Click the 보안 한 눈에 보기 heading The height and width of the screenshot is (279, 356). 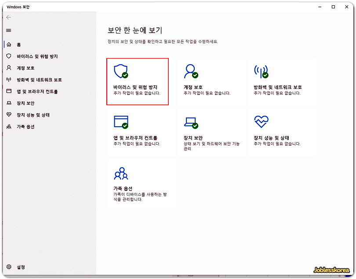(135, 30)
